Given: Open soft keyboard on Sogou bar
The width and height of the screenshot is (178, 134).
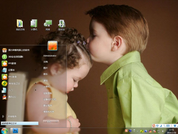Looking at the screenshot, I should pyautogui.click(x=168, y=126).
